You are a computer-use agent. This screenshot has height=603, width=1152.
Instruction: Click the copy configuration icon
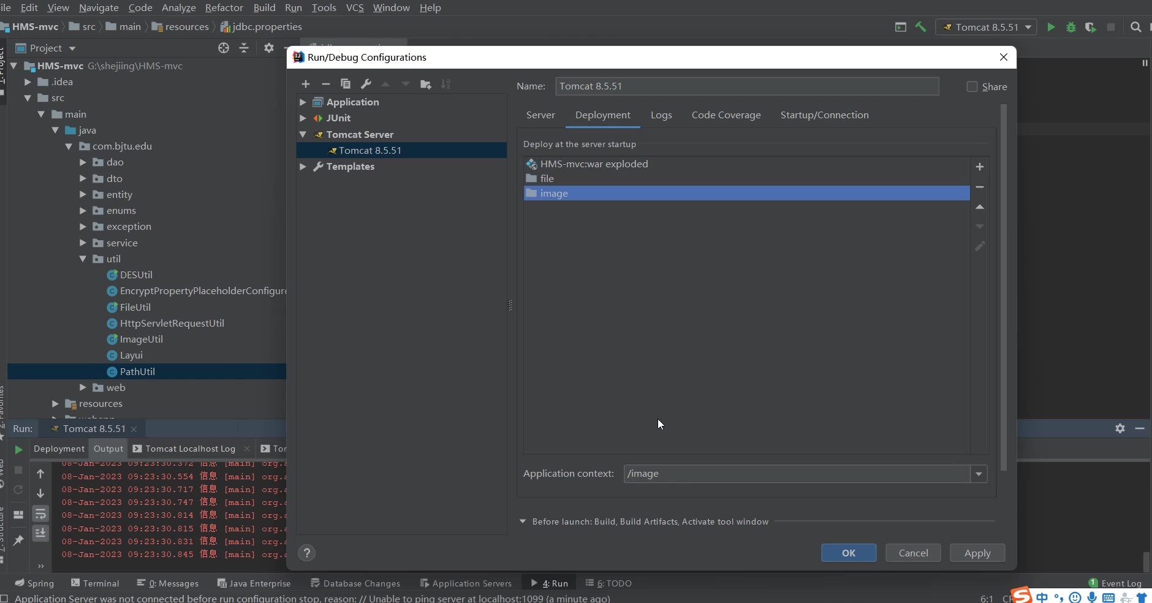click(346, 84)
